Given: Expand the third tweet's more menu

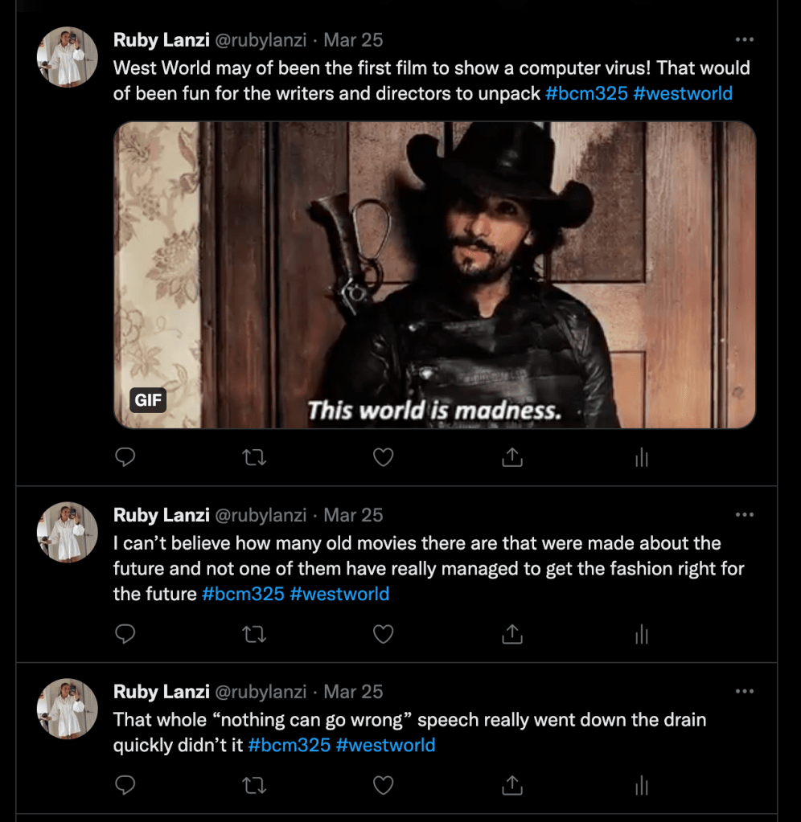Looking at the screenshot, I should pos(745,691).
